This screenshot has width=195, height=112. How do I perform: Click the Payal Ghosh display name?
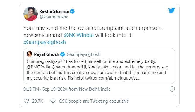point(47,54)
